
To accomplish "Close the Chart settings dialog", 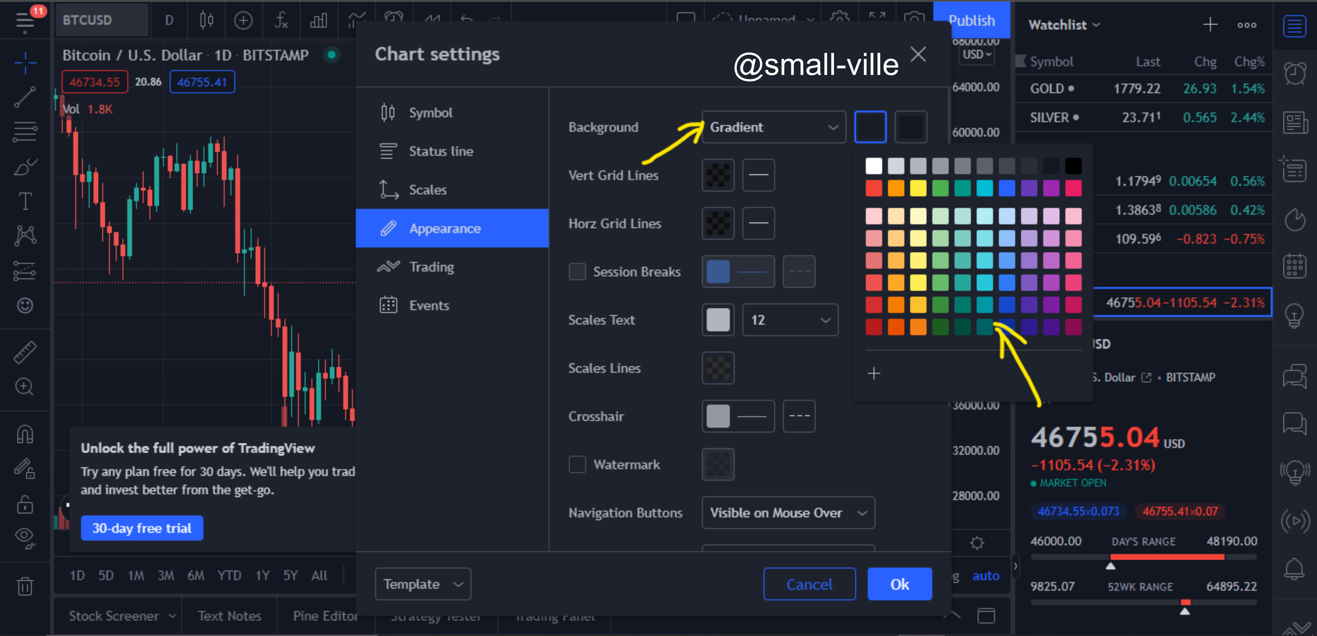I will coord(918,54).
